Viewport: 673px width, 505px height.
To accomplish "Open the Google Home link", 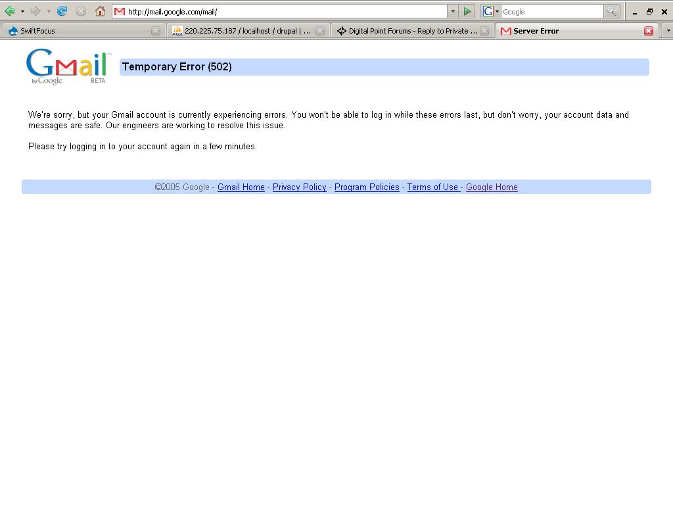I will [x=492, y=187].
